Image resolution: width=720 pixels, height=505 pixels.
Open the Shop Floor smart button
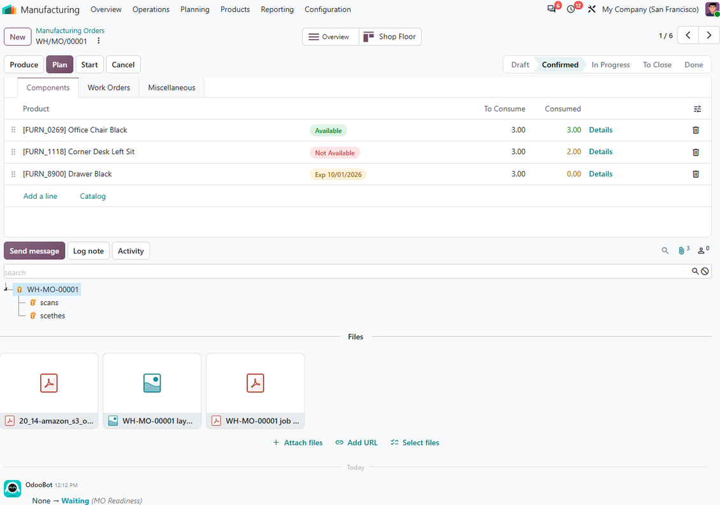pyautogui.click(x=390, y=37)
